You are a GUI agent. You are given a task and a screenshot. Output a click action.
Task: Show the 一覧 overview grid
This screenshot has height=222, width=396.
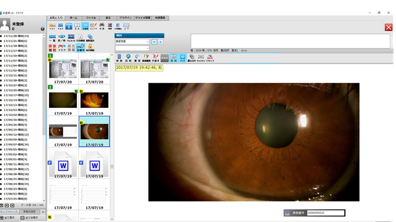52,38
